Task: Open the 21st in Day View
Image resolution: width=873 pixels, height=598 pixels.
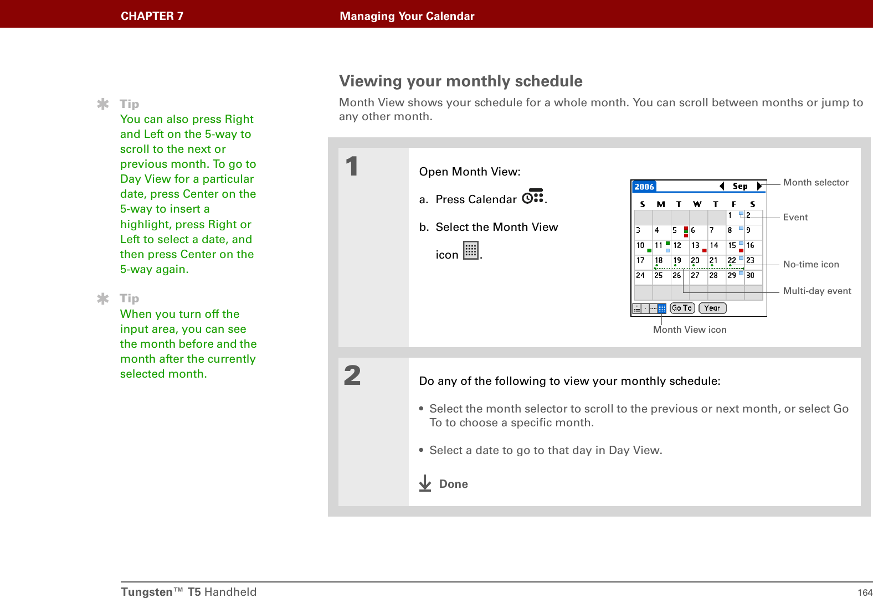Action: [x=717, y=262]
